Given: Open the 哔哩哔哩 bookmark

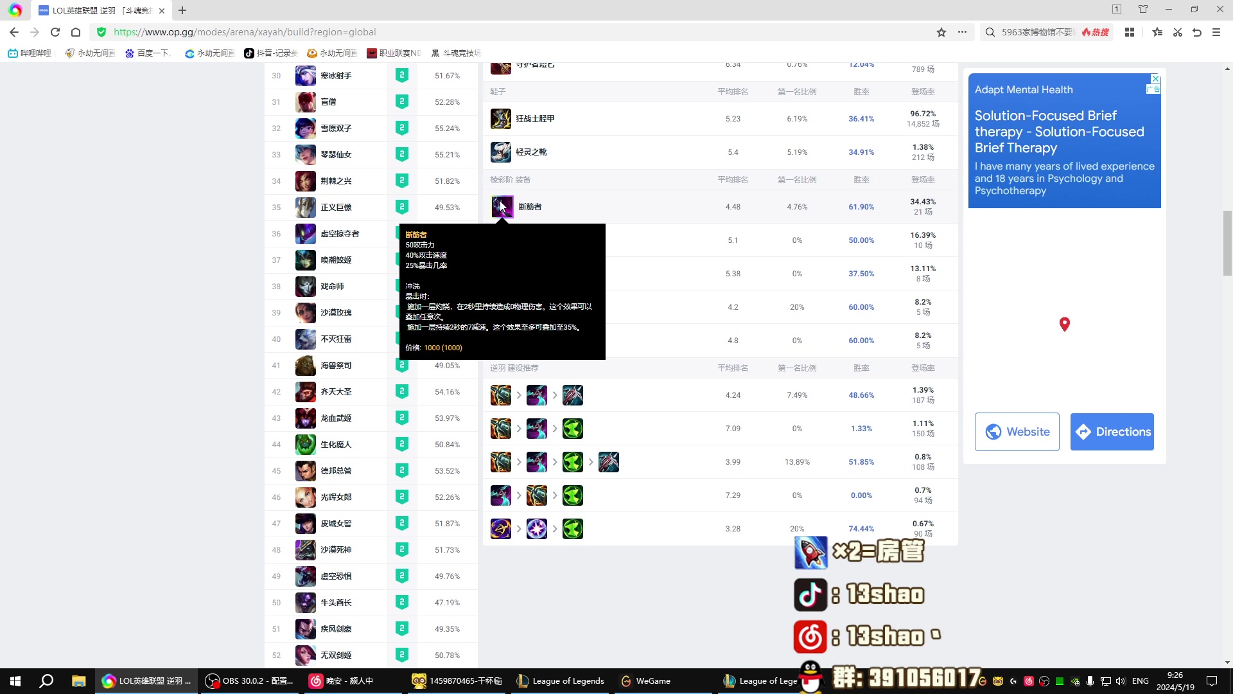Looking at the screenshot, I should tap(30, 53).
